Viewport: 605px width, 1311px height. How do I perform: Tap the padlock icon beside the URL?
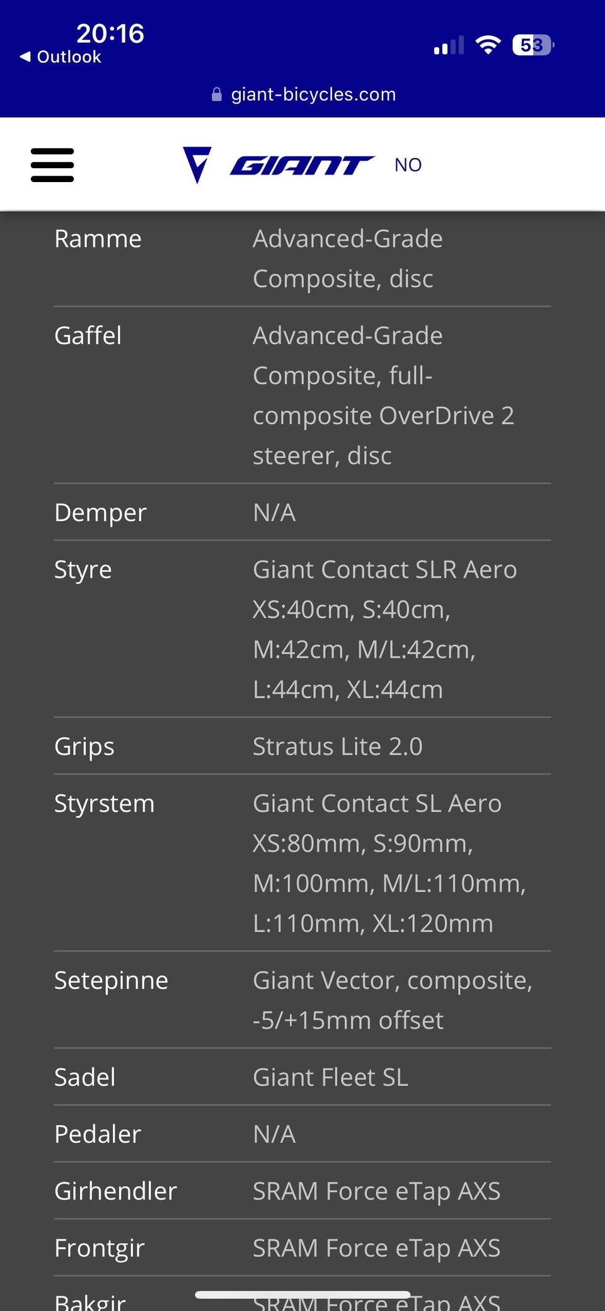tap(217, 94)
